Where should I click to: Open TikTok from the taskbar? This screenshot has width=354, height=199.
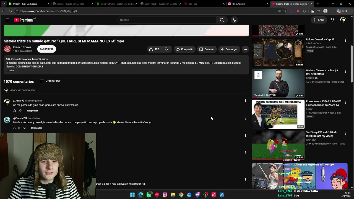[x=214, y=195]
